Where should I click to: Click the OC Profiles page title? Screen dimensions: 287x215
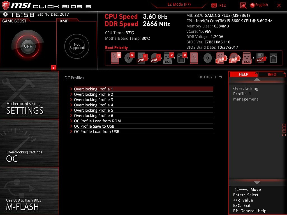(74, 78)
